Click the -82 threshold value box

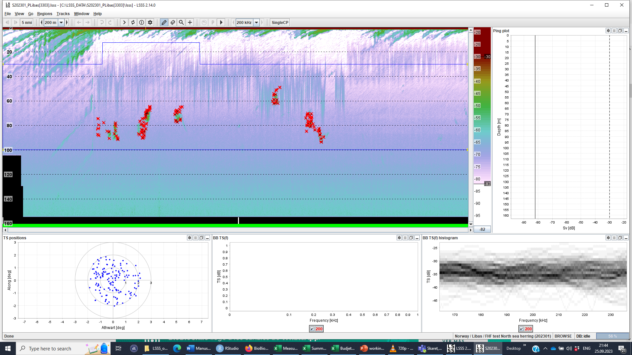482,229
